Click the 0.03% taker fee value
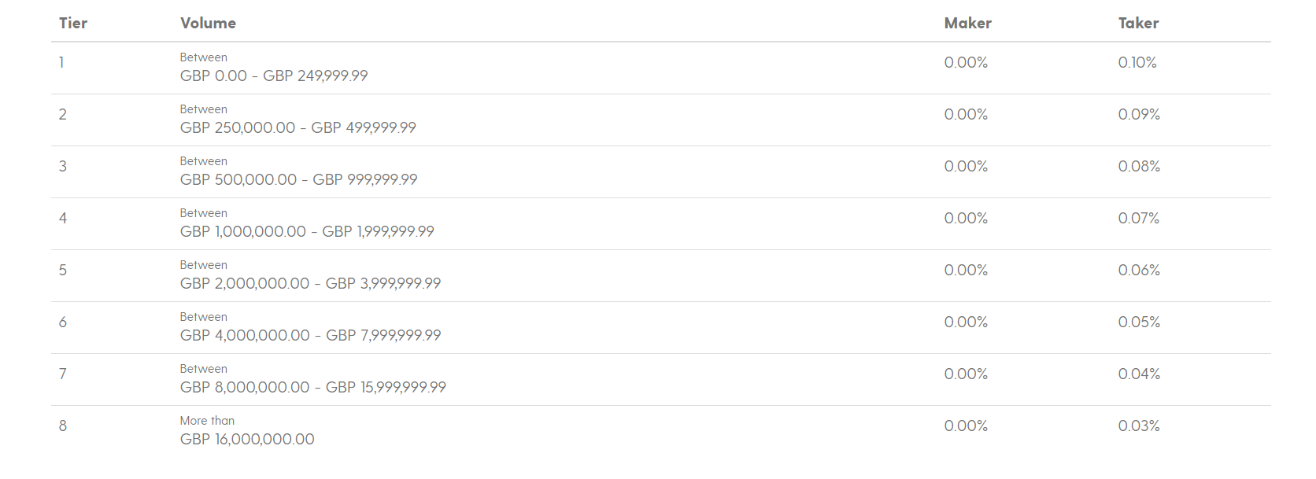Image resolution: width=1316 pixels, height=479 pixels. point(1139,426)
